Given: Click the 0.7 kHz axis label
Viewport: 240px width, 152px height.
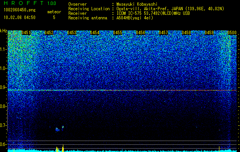Looking at the screenshot, I should coord(3,125).
